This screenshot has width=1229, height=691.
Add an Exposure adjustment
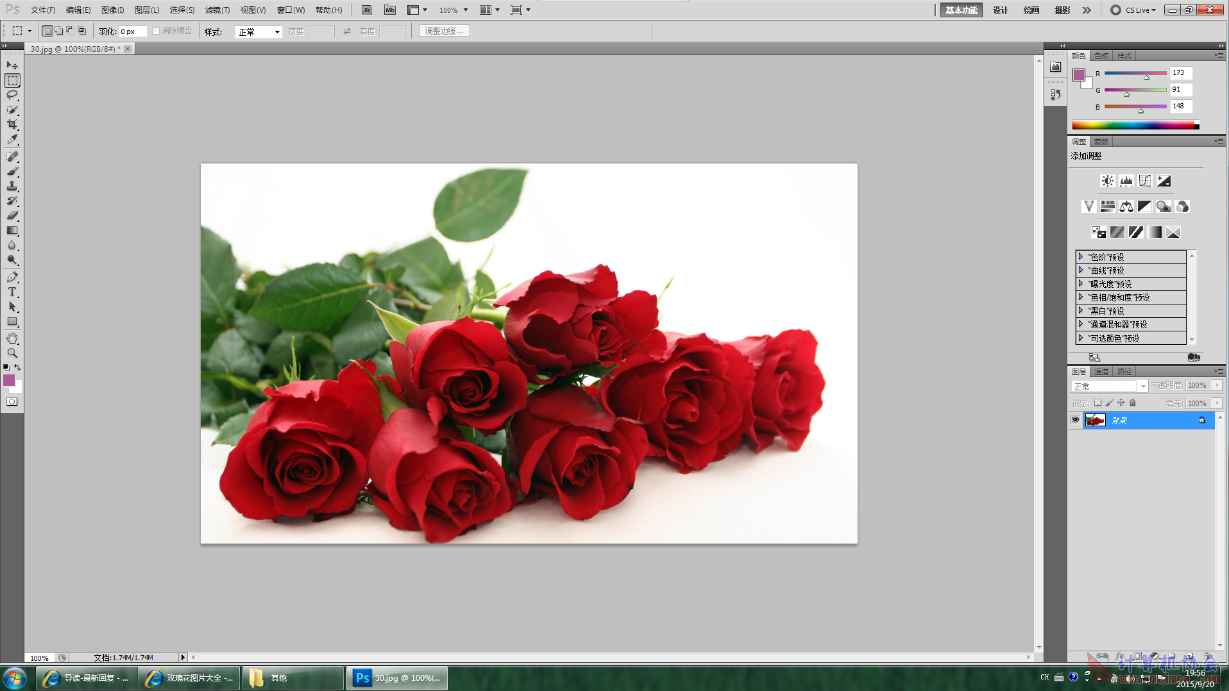[1164, 181]
